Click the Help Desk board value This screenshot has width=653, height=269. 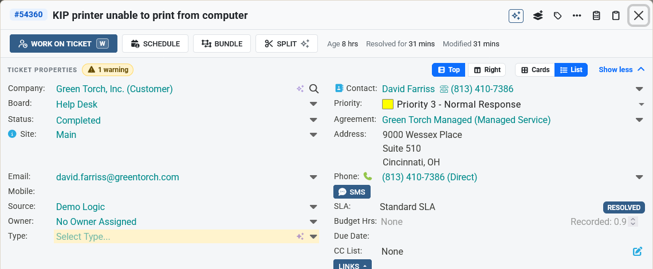click(x=77, y=105)
